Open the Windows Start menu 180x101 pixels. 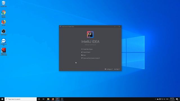2,99
